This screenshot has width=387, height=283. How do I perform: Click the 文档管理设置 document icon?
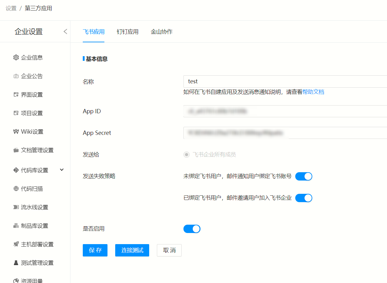click(16, 150)
